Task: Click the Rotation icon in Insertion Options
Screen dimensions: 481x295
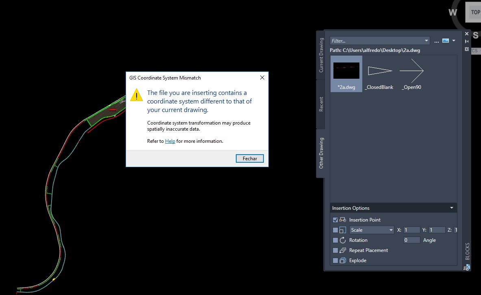Action: coord(343,240)
